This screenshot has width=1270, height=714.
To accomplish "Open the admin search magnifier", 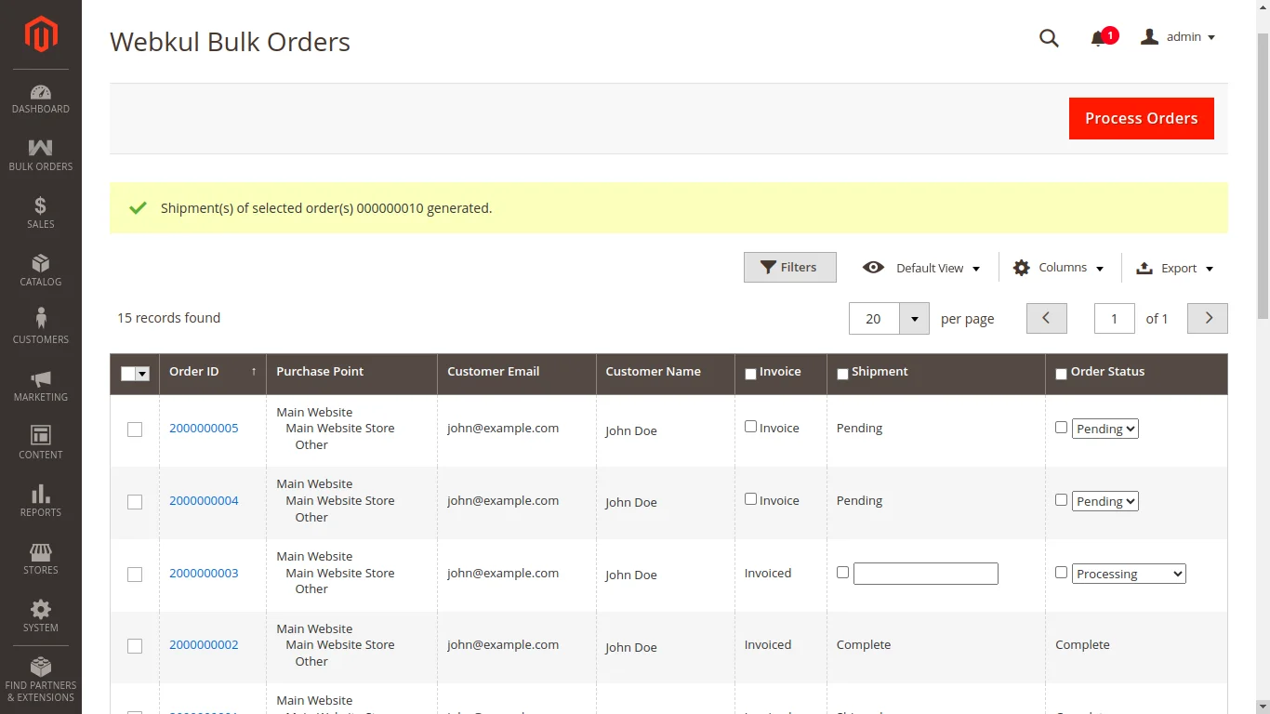I will click(1049, 38).
